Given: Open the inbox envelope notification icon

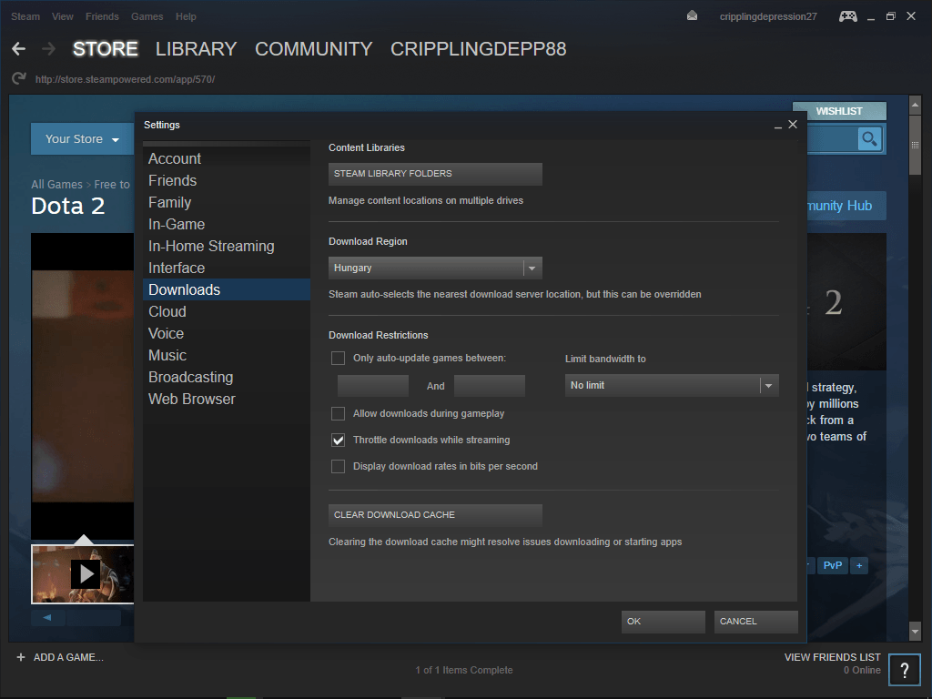Looking at the screenshot, I should pos(692,16).
